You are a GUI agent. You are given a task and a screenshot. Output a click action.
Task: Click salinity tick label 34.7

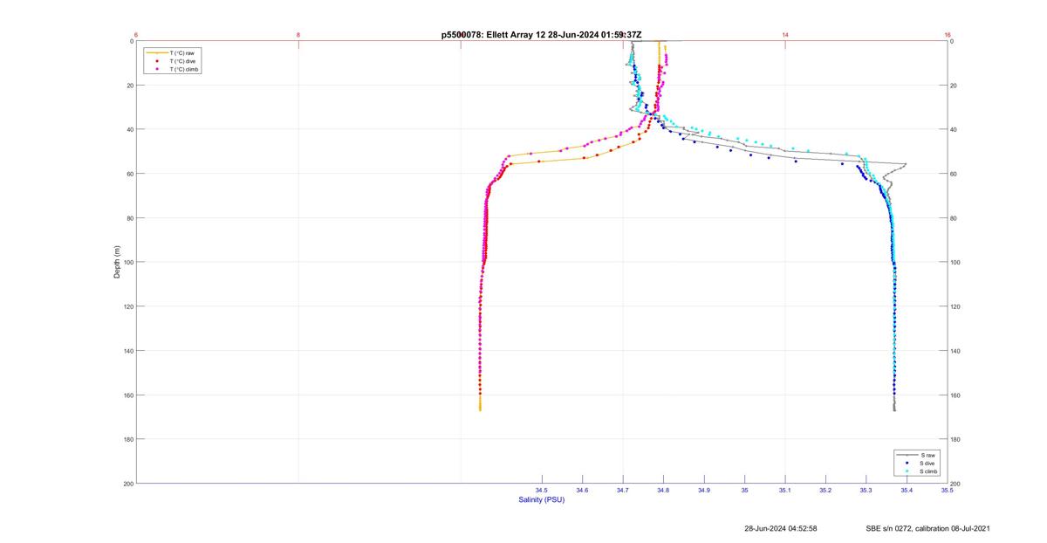coord(623,491)
